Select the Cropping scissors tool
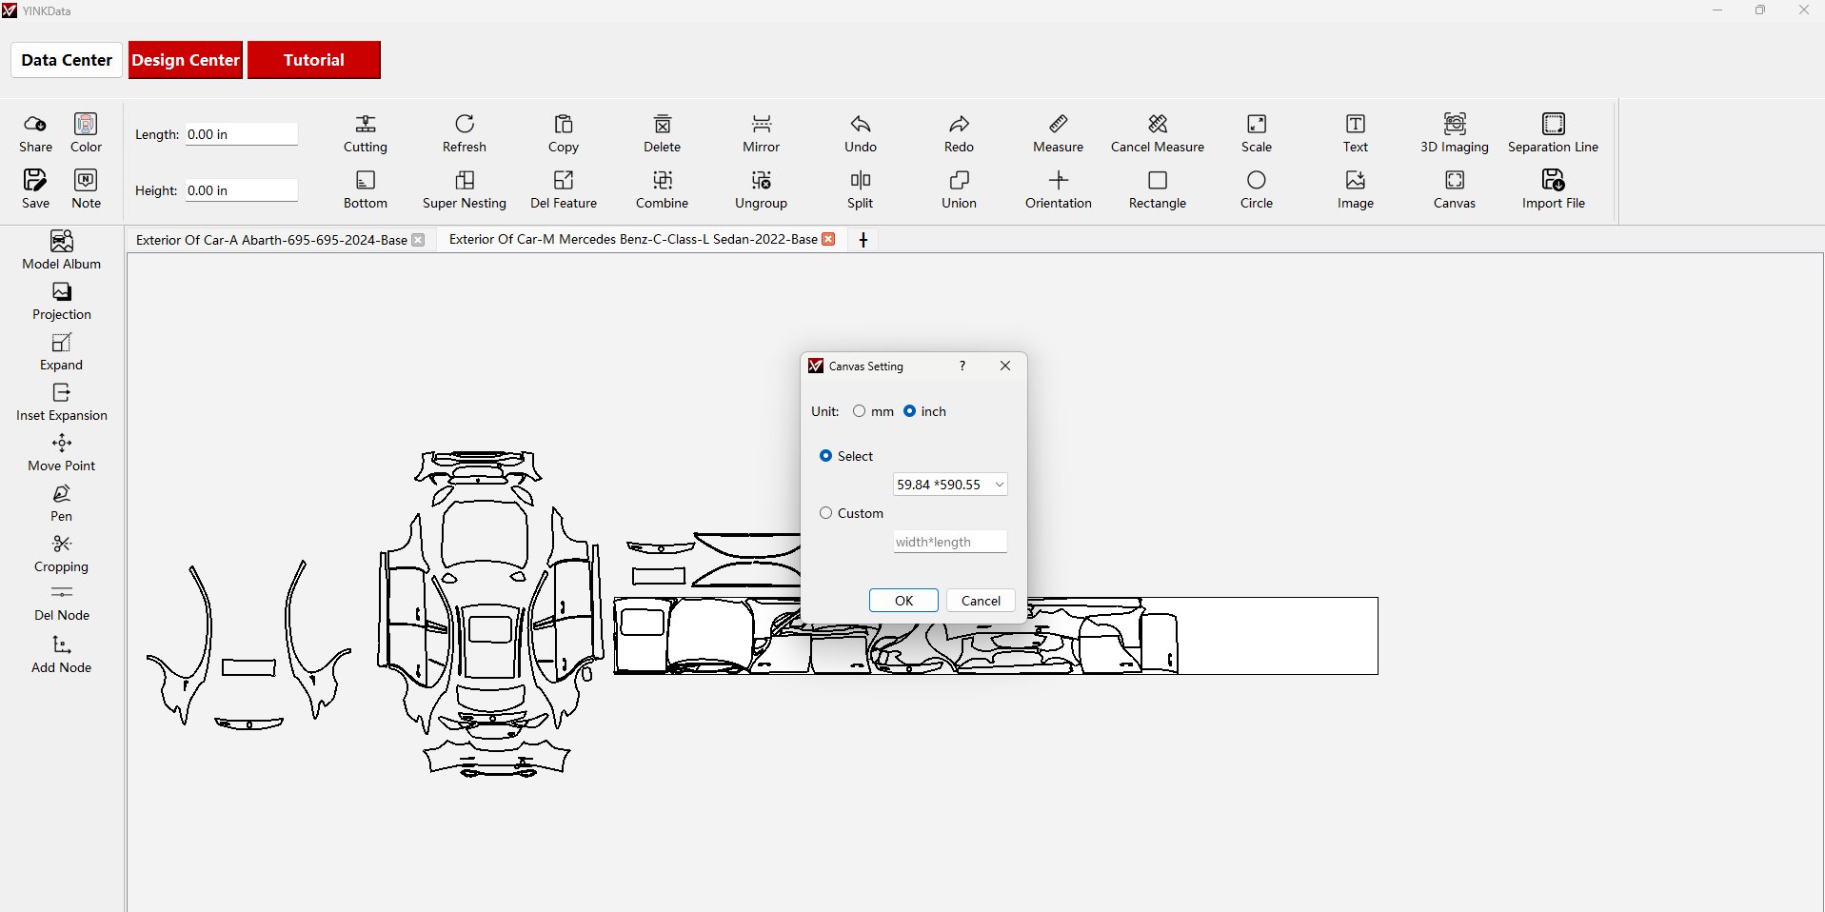Screen dimensions: 1825x912 click(x=62, y=545)
